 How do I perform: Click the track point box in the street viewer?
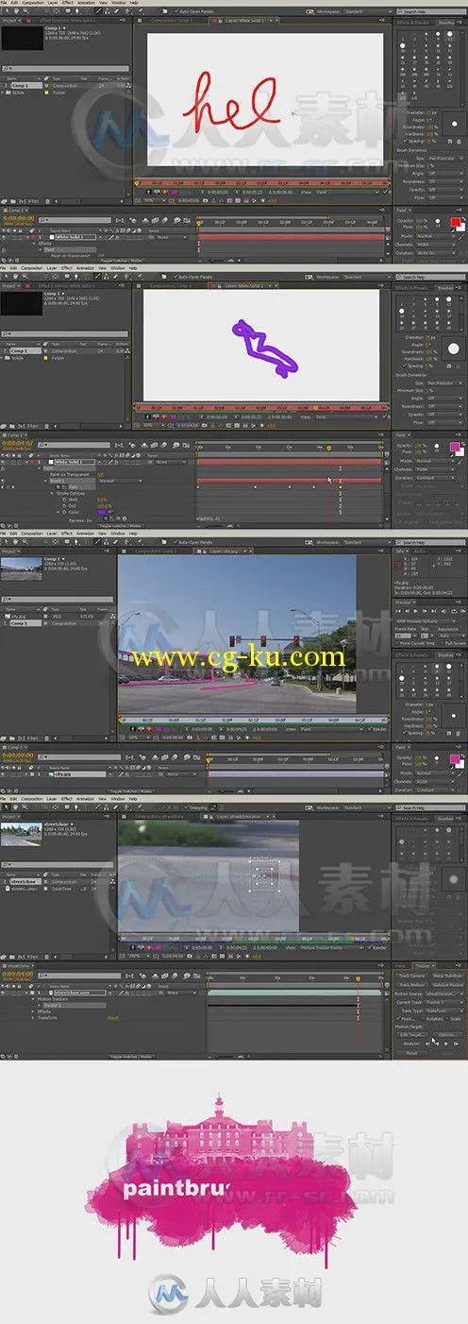[264, 876]
